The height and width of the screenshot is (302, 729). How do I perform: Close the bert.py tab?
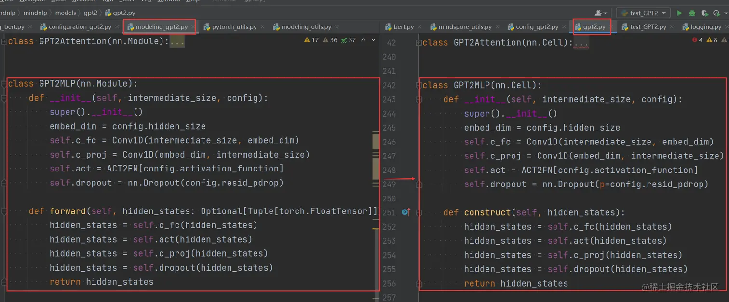coord(419,27)
